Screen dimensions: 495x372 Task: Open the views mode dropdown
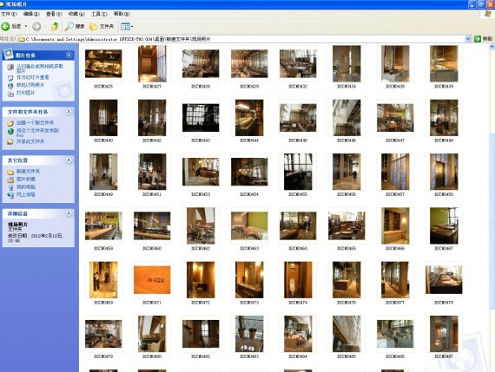click(x=127, y=27)
